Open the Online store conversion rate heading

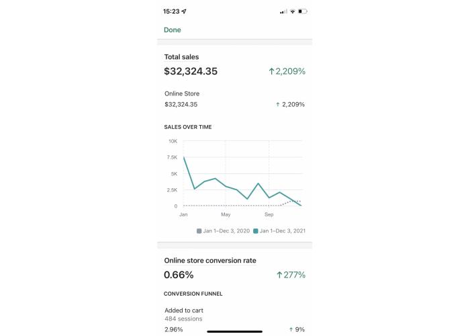coord(209,261)
